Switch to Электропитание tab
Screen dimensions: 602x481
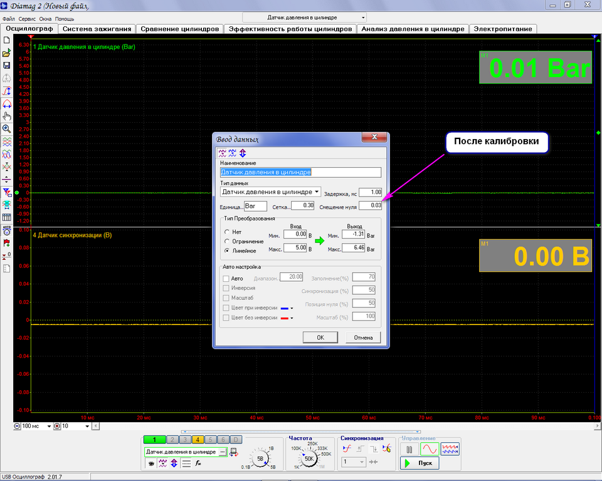[x=502, y=29]
